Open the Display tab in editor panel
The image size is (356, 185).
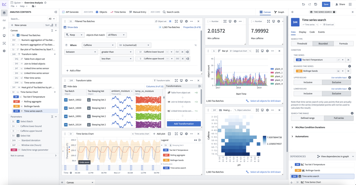pos(302,32)
